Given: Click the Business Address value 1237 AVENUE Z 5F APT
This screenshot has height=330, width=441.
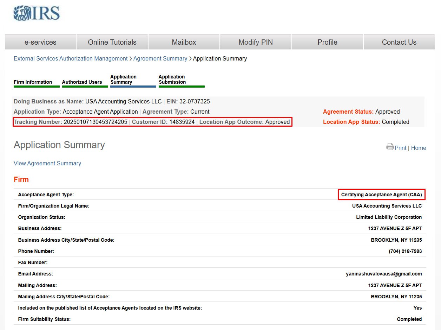Looking at the screenshot, I should click(395, 228).
